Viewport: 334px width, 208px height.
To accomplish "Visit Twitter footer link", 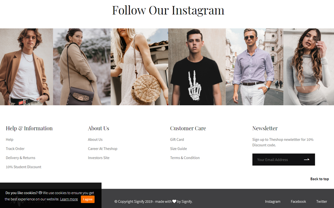I will click(x=322, y=201).
